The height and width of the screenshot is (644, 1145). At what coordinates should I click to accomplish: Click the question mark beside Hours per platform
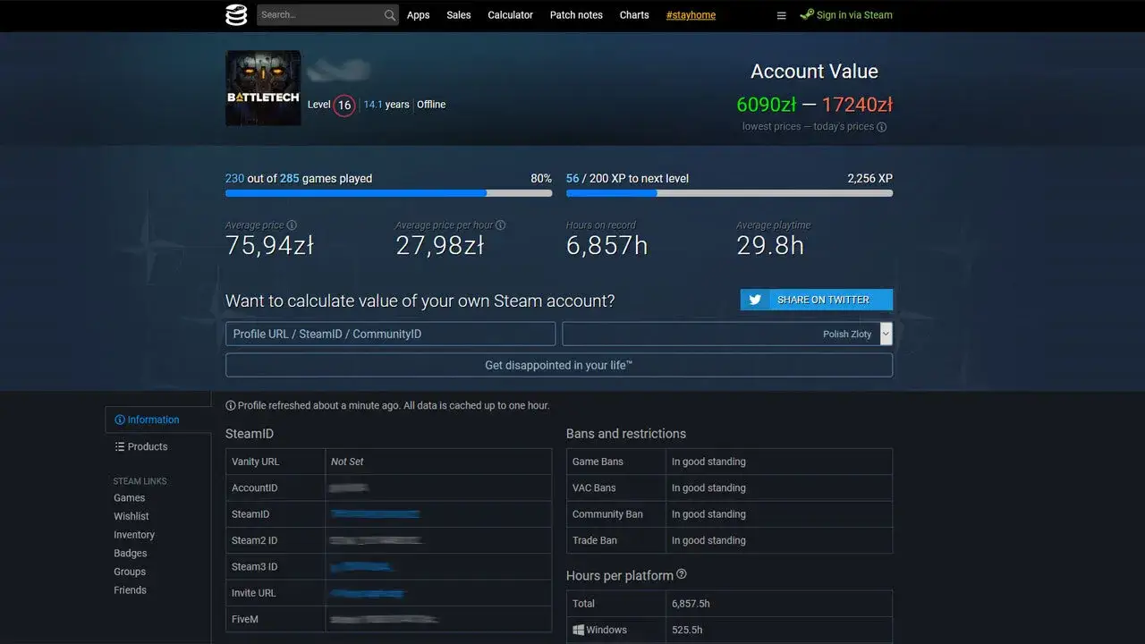tap(681, 574)
